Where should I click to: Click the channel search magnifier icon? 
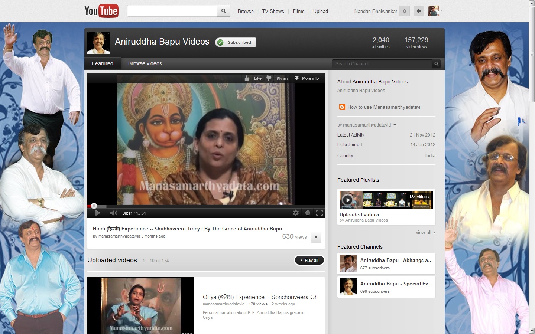437,64
